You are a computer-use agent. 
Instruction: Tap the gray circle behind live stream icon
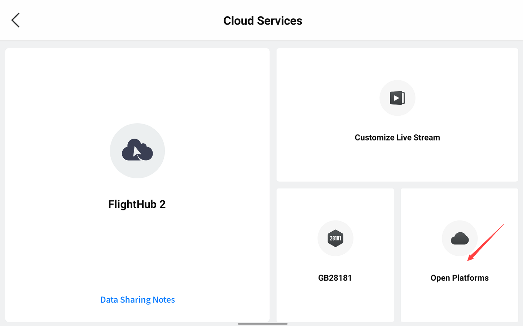coord(386,108)
